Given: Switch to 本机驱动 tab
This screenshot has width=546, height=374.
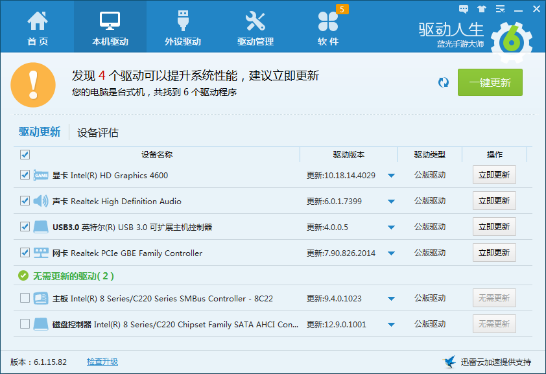Looking at the screenshot, I should (110, 28).
